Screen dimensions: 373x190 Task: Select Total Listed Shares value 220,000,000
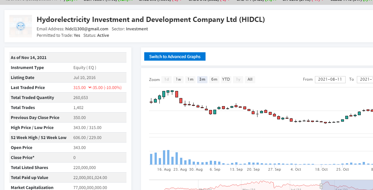[85, 167]
